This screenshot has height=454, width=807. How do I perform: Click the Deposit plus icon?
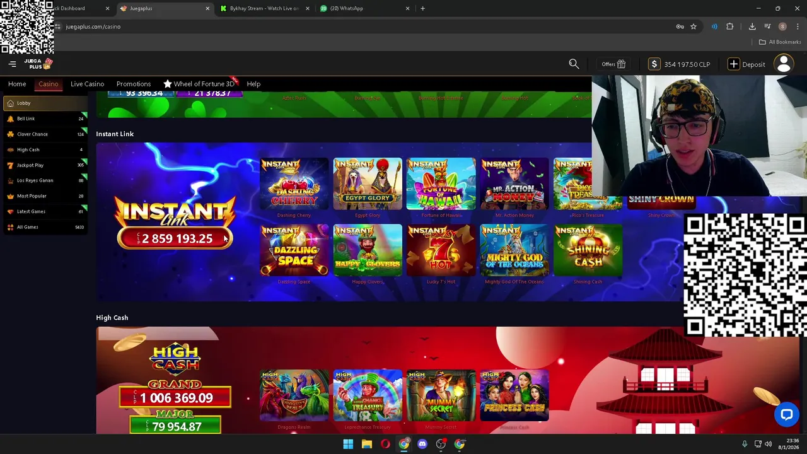tap(733, 64)
